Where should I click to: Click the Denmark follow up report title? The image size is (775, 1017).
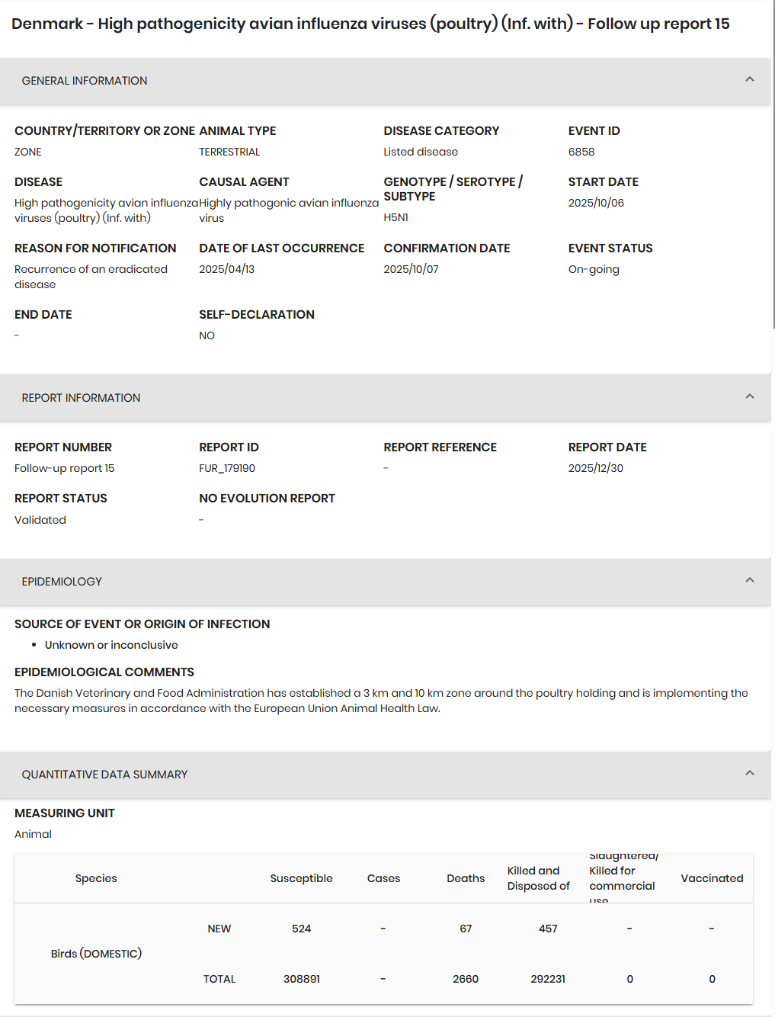click(370, 24)
